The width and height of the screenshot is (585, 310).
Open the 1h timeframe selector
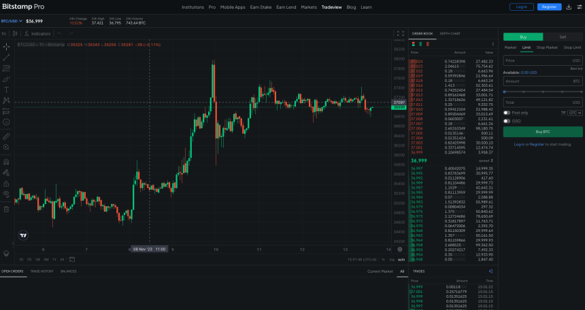coord(4,33)
